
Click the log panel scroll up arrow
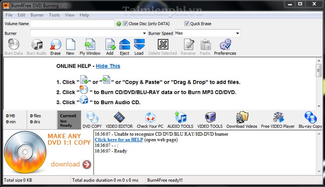coord(319,134)
